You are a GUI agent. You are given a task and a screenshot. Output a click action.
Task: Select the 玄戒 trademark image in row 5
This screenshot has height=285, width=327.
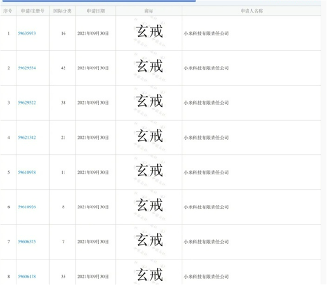point(149,171)
